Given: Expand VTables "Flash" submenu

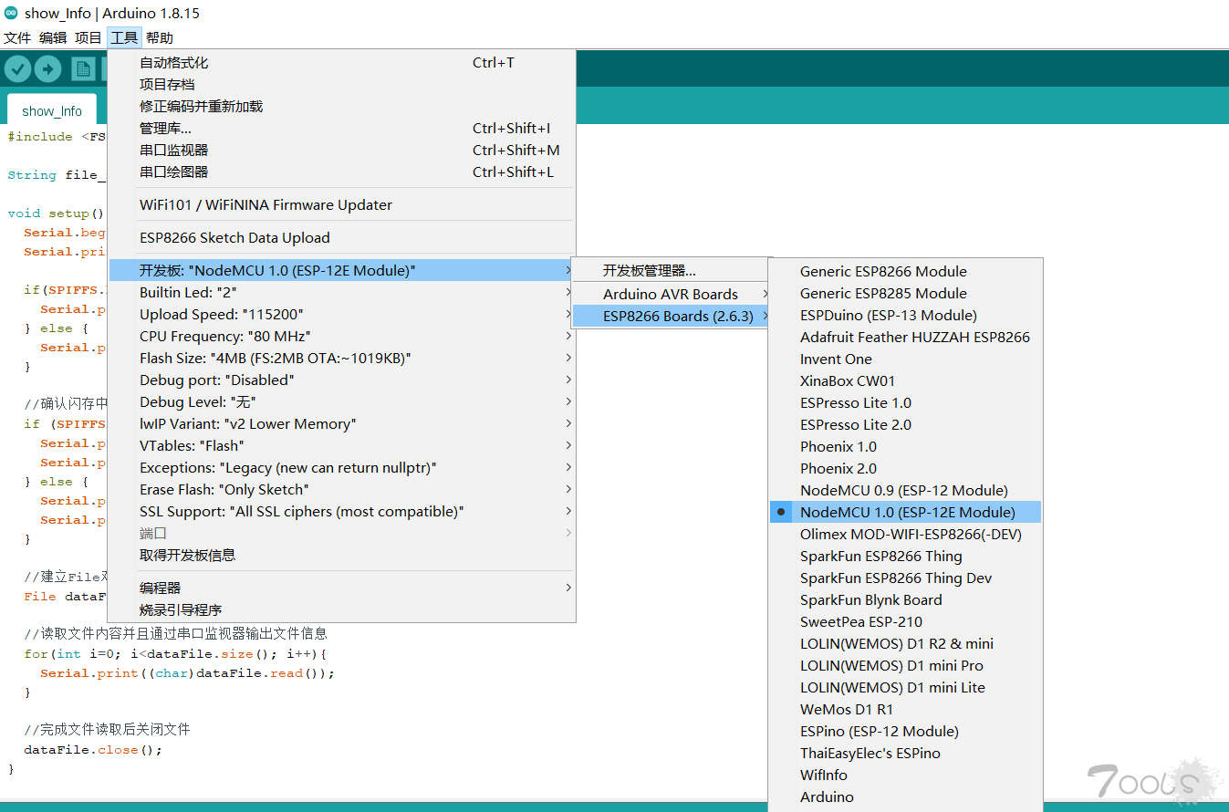Looking at the screenshot, I should coord(341,446).
